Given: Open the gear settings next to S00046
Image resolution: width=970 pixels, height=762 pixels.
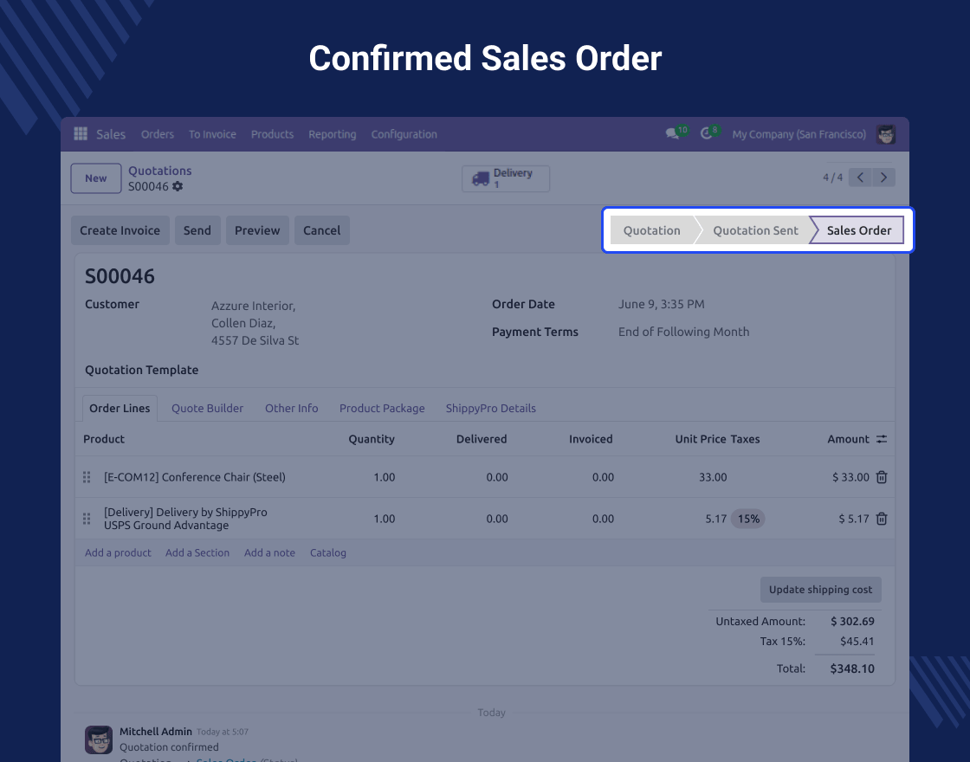Looking at the screenshot, I should click(x=178, y=186).
